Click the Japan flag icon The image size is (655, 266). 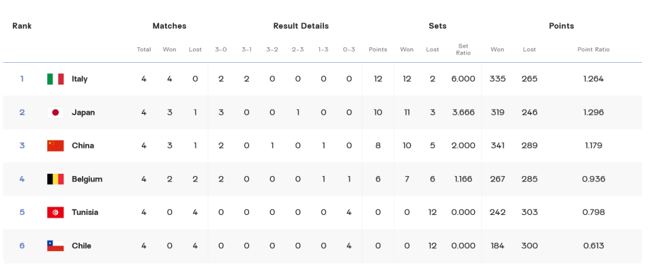pos(55,113)
